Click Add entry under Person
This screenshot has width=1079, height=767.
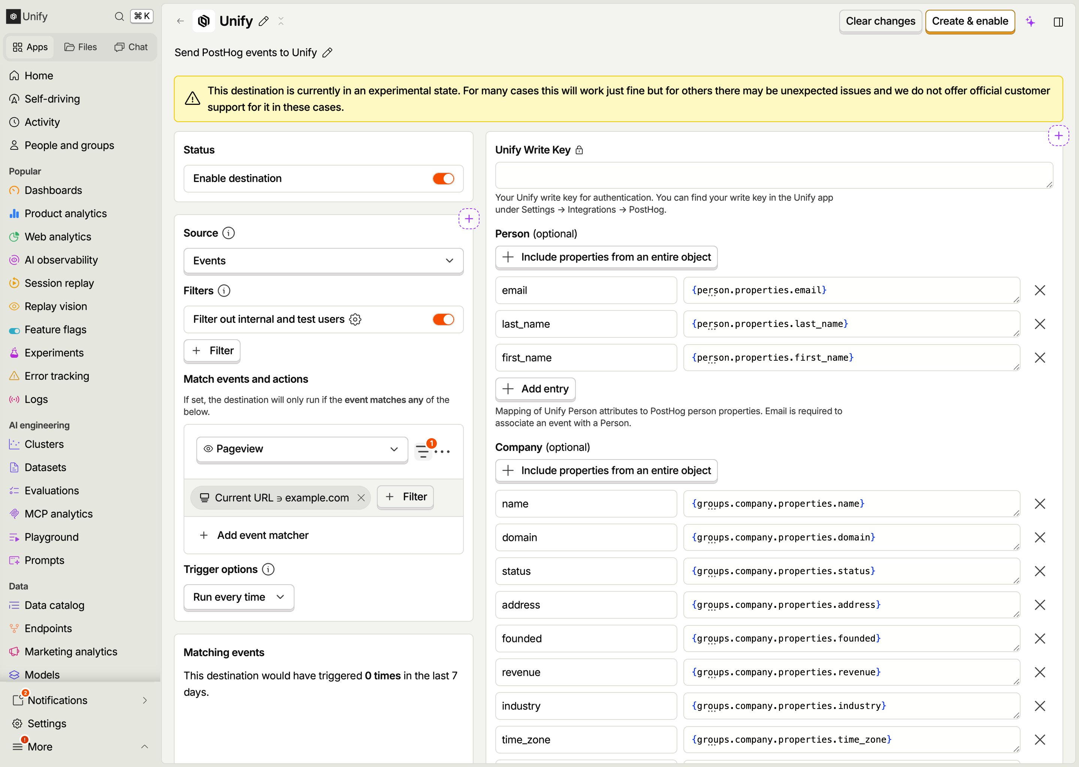click(x=535, y=389)
